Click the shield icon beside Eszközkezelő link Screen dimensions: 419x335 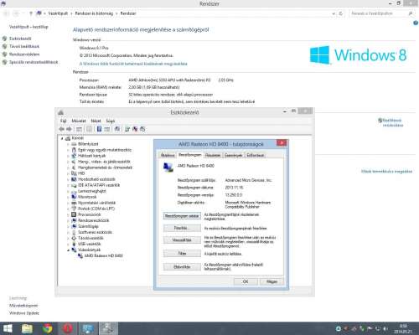[4, 39]
